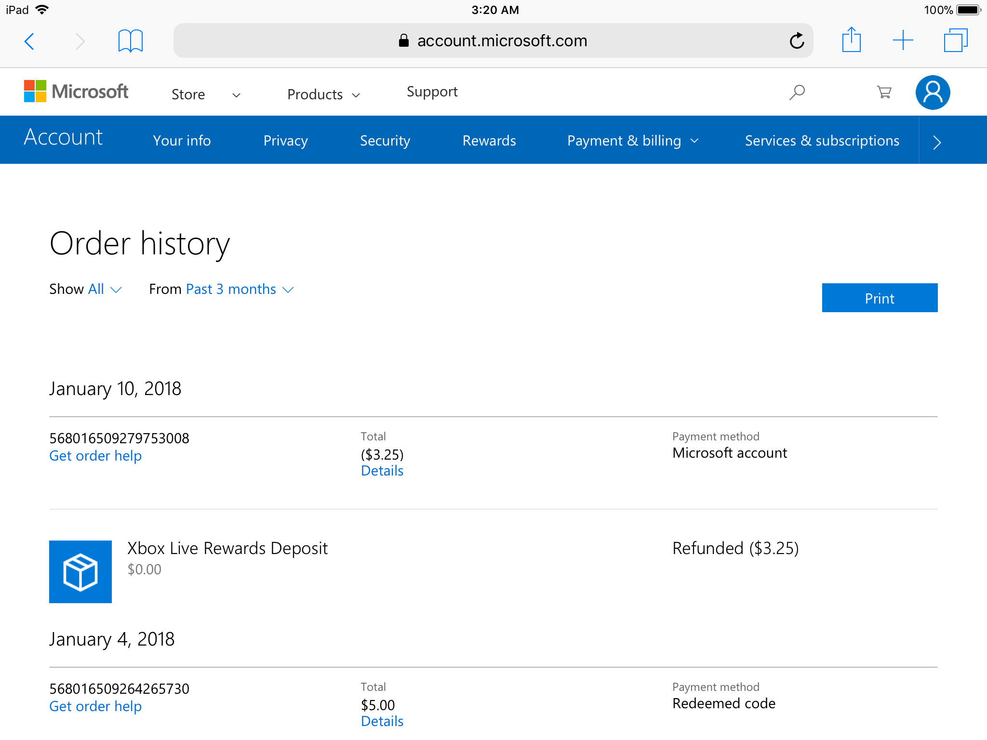
Task: Tap the account.microsoft.com address bar
Action: click(x=493, y=40)
